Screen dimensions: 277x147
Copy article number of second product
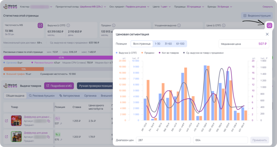[x=48, y=137]
